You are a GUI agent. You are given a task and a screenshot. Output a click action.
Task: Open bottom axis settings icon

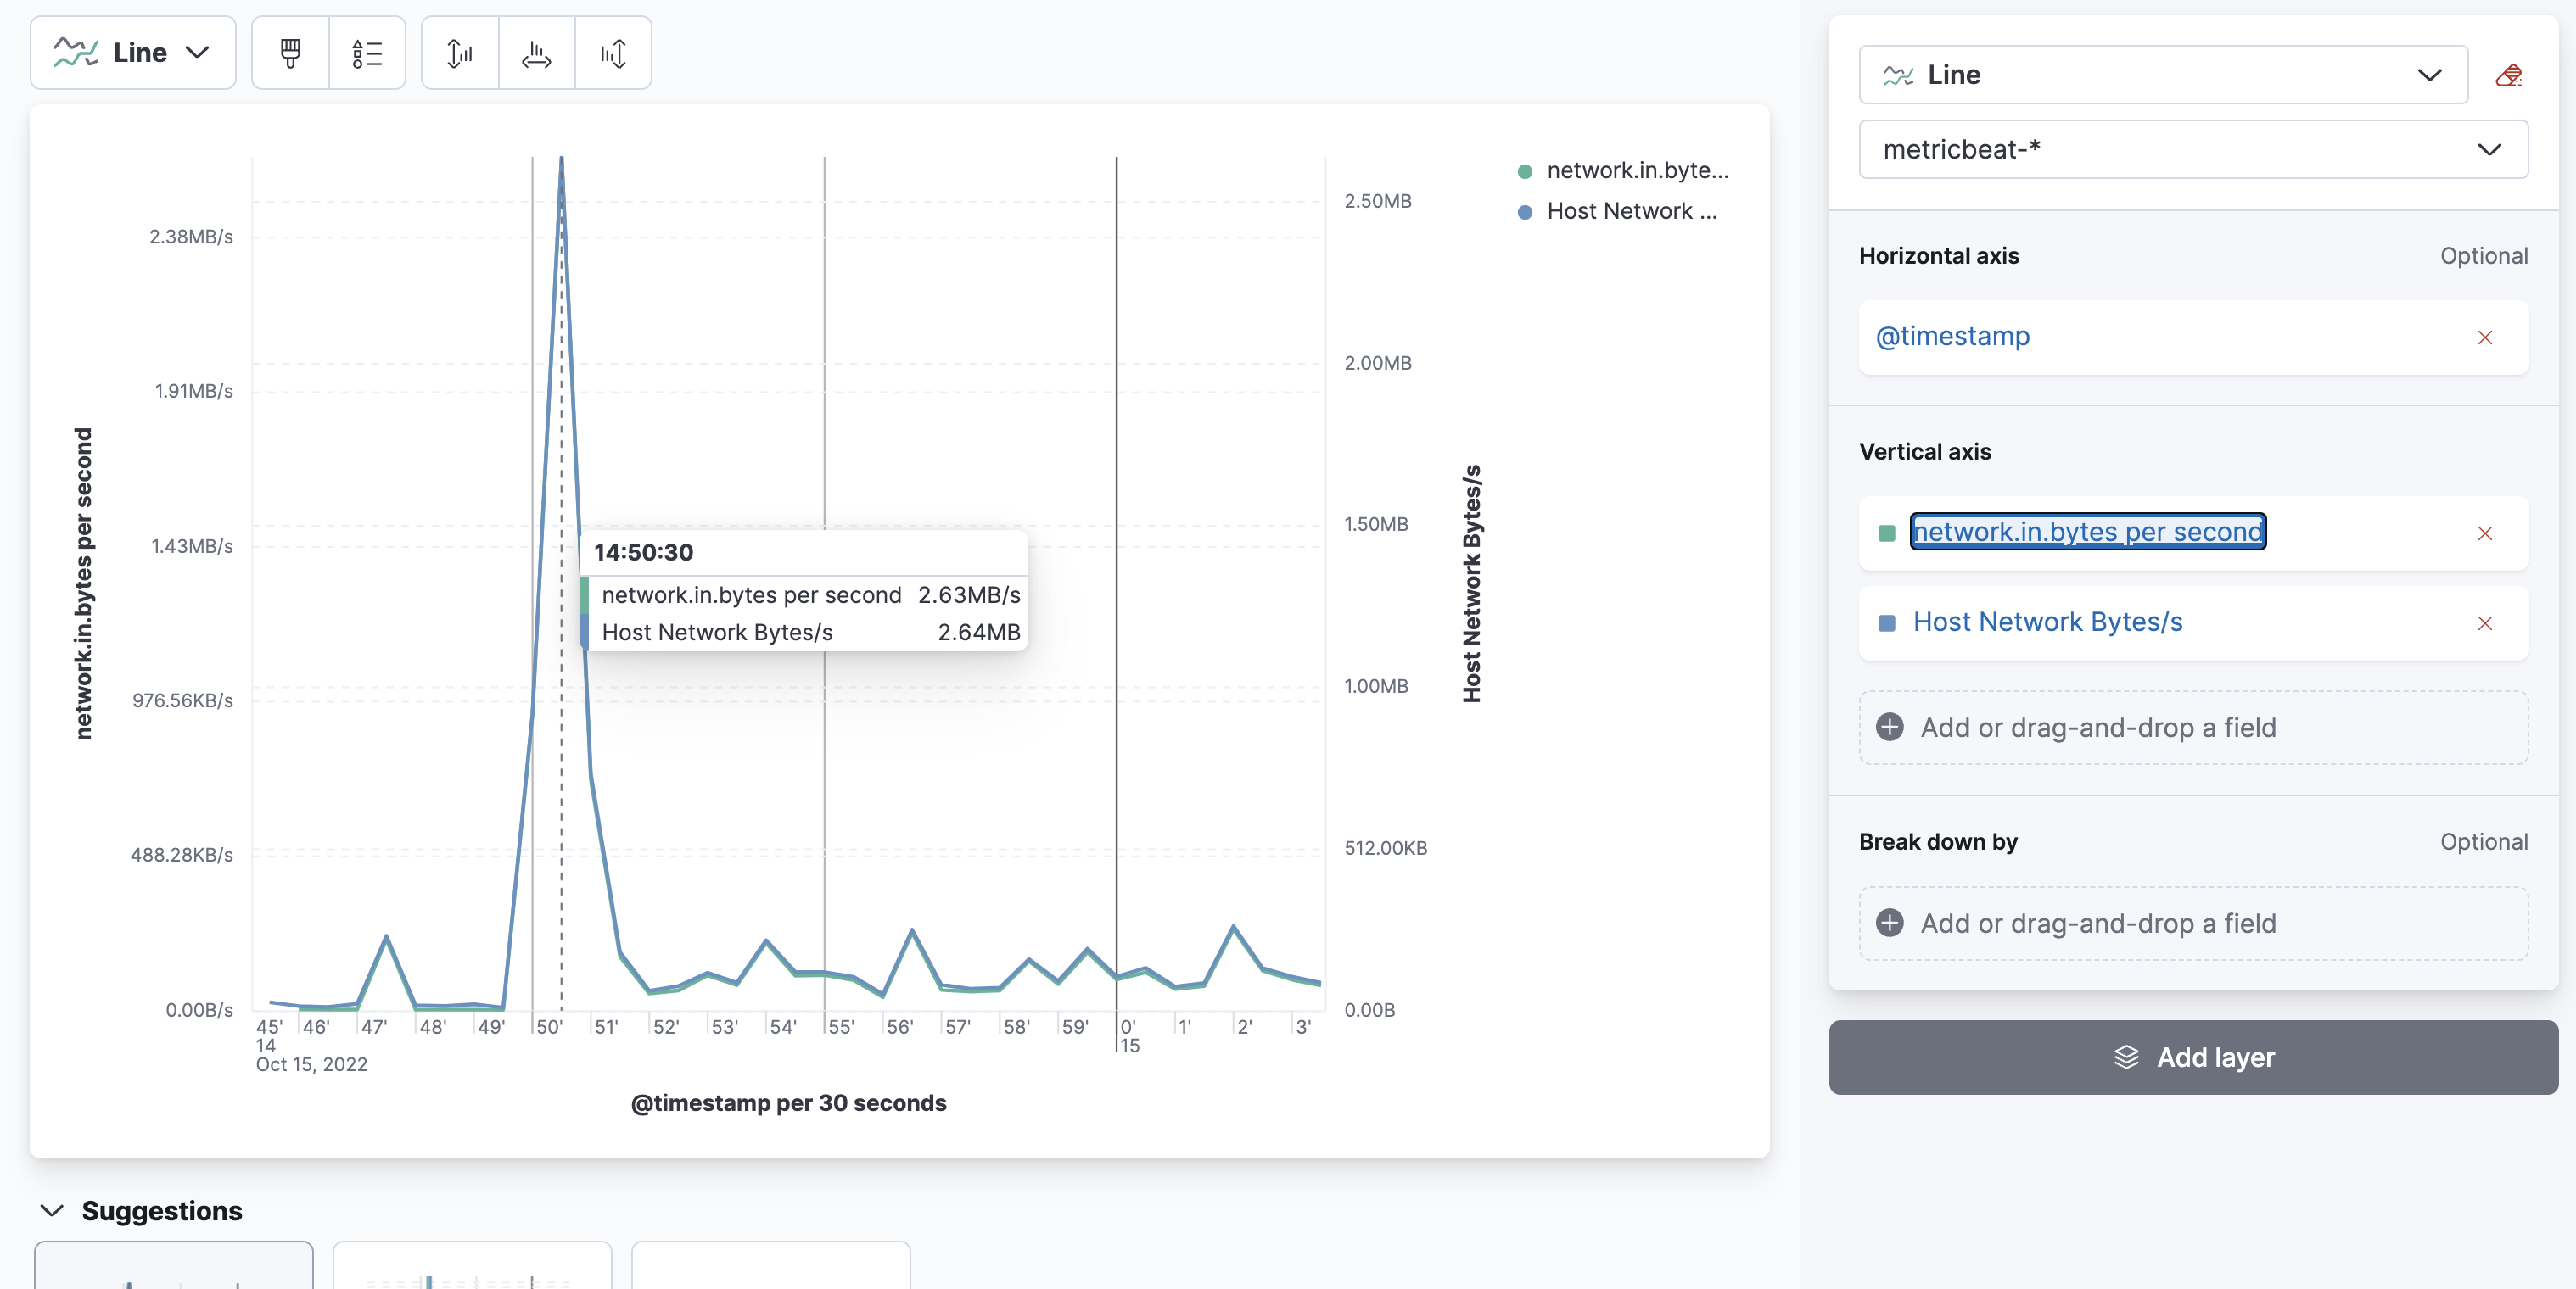tap(536, 53)
